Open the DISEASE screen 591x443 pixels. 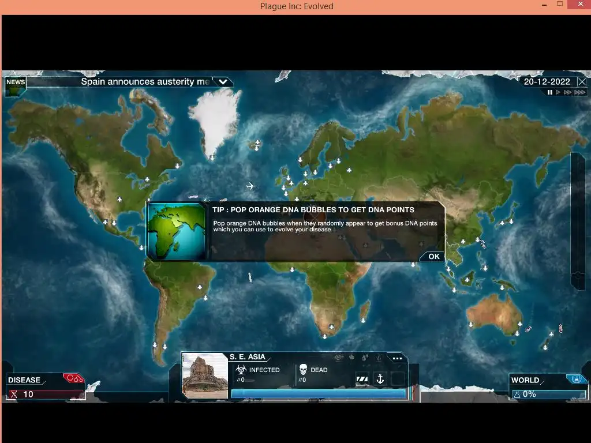[x=24, y=380]
